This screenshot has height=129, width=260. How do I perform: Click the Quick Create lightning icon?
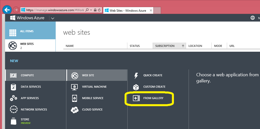pyautogui.click(x=136, y=76)
